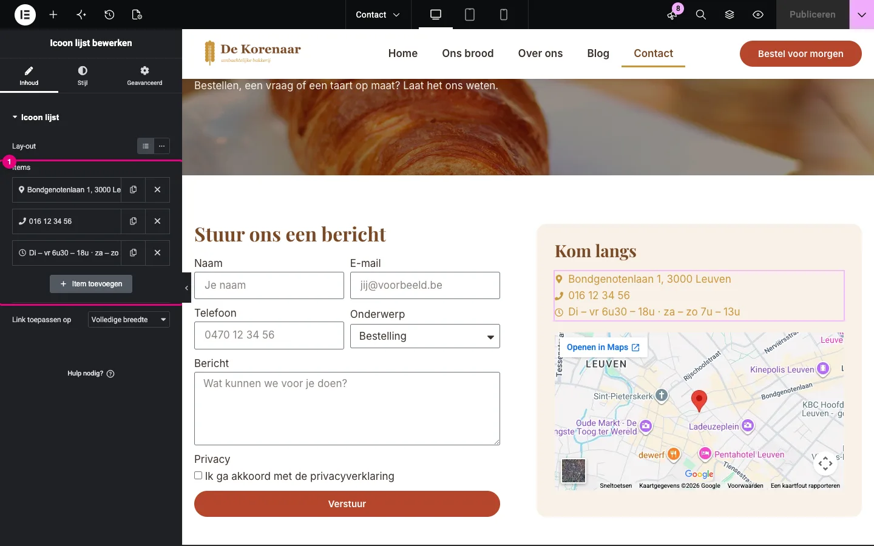The image size is (874, 546).
Task: Duplicate the 016 12 34 56 item
Action: coord(133,221)
